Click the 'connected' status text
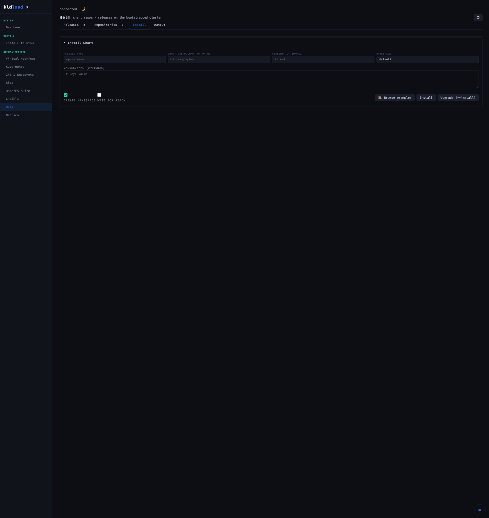The height and width of the screenshot is (518, 489). 68,9
